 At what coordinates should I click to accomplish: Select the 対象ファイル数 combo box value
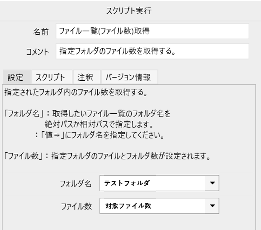[152, 206]
